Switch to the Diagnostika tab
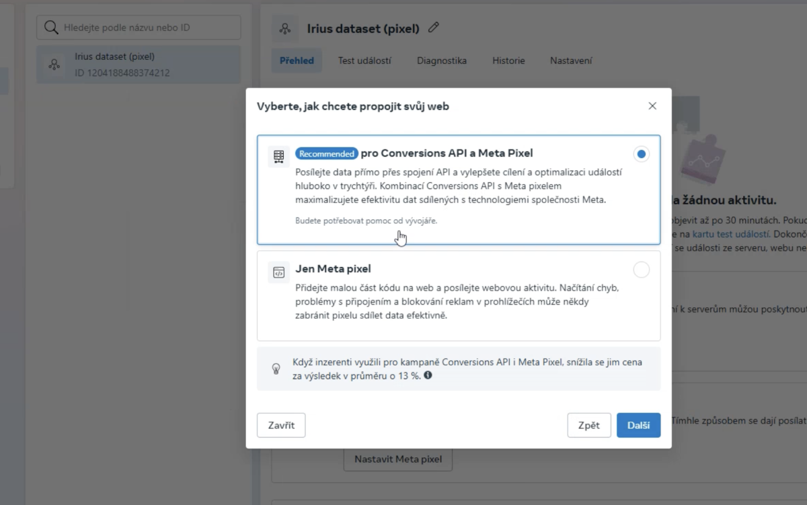807x505 pixels. coord(442,61)
